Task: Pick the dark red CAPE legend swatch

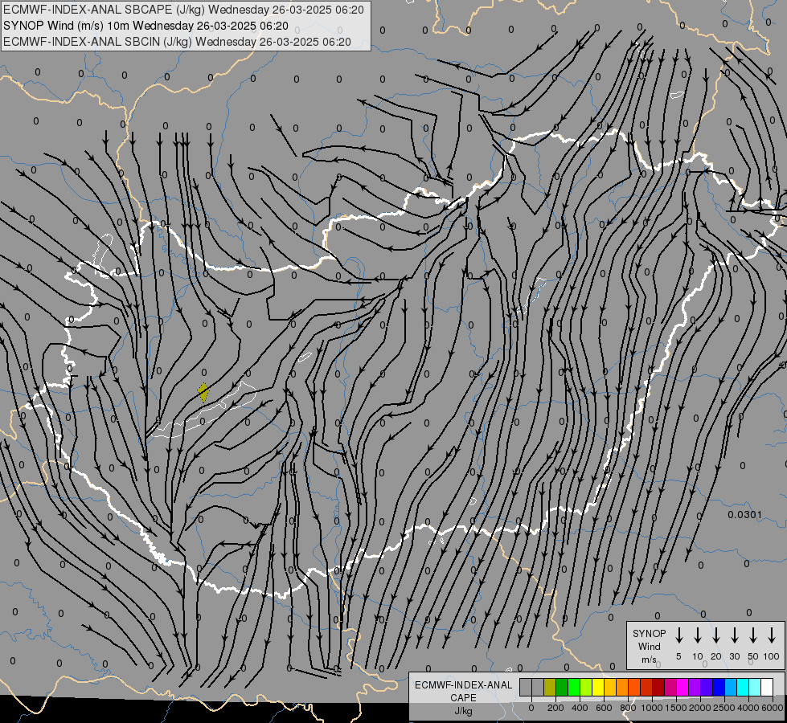Action: 658,688
